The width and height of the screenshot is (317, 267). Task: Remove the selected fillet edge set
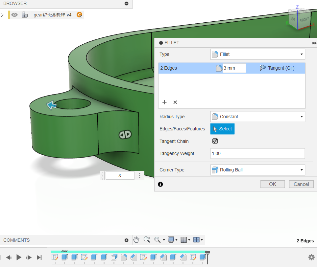coord(175,102)
